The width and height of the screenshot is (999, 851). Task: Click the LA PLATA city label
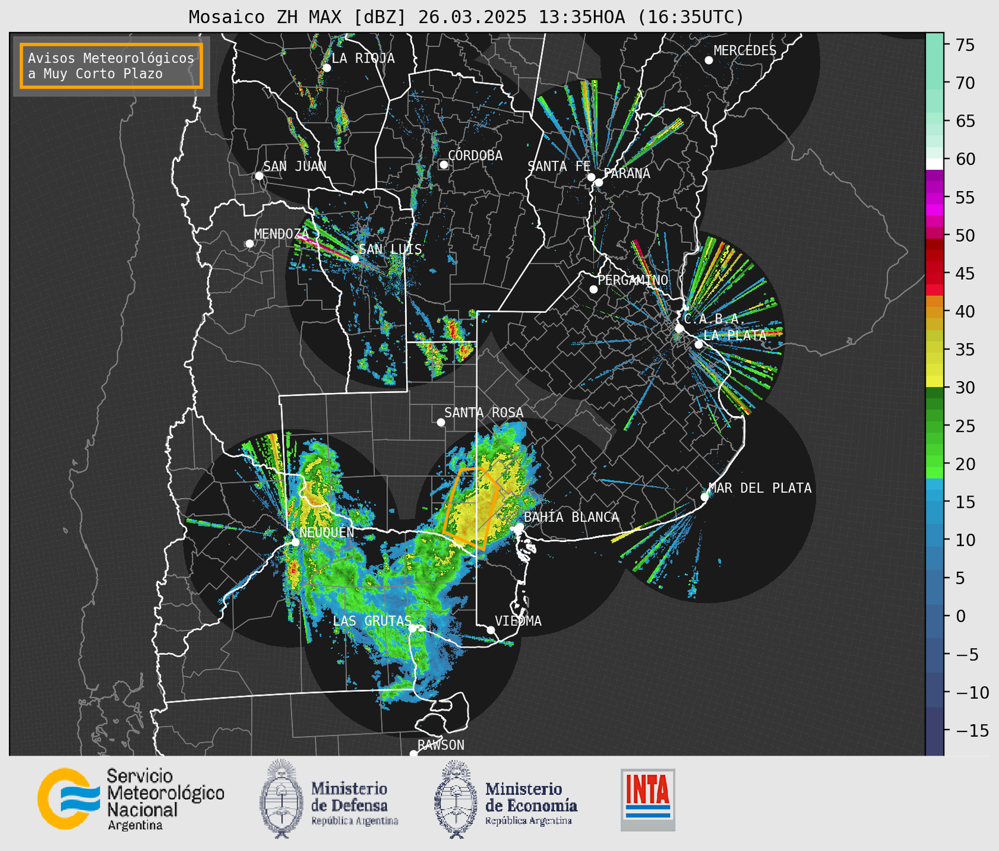tap(735, 335)
